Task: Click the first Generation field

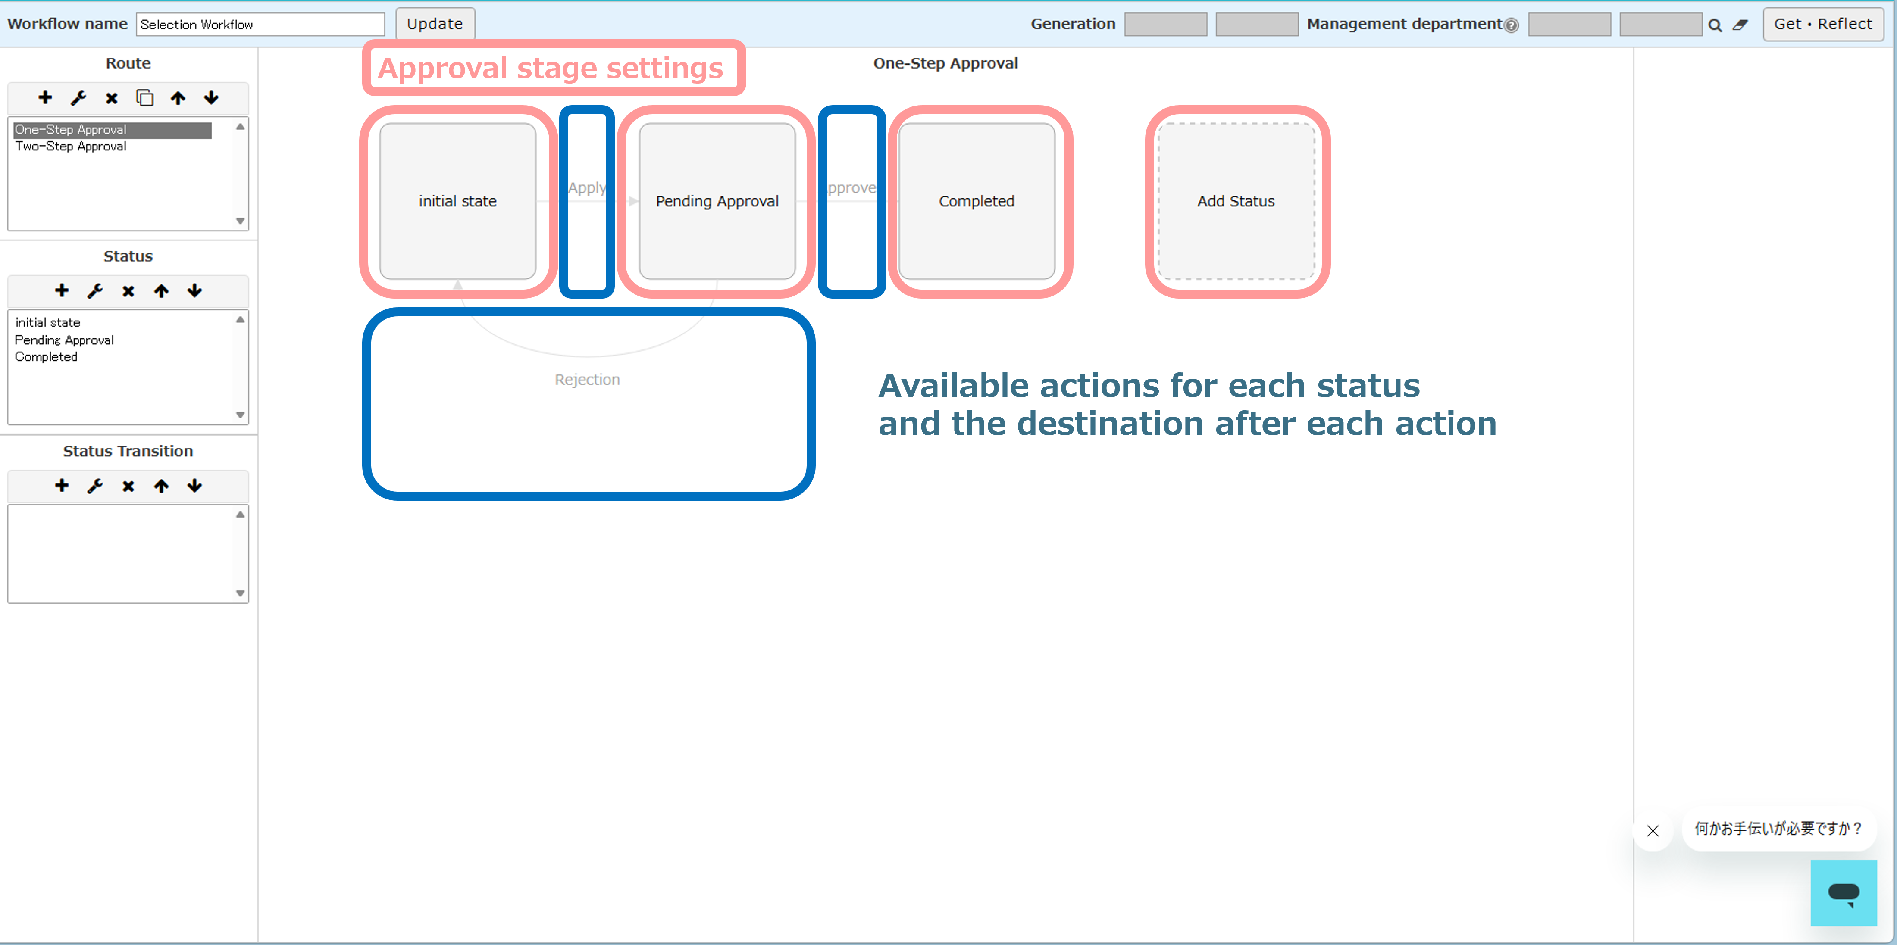Action: coord(1166,24)
